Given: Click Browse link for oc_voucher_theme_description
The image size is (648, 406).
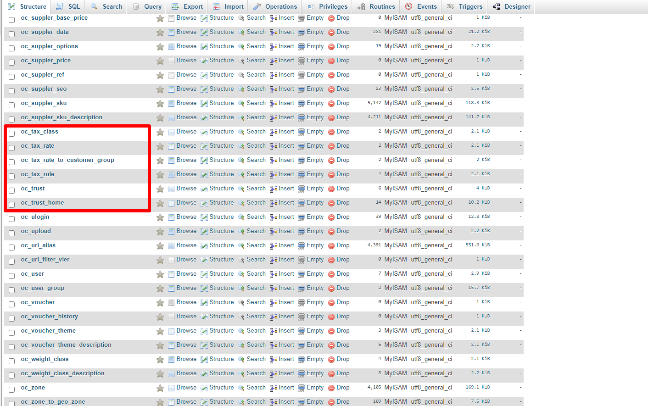Looking at the screenshot, I should (186, 345).
